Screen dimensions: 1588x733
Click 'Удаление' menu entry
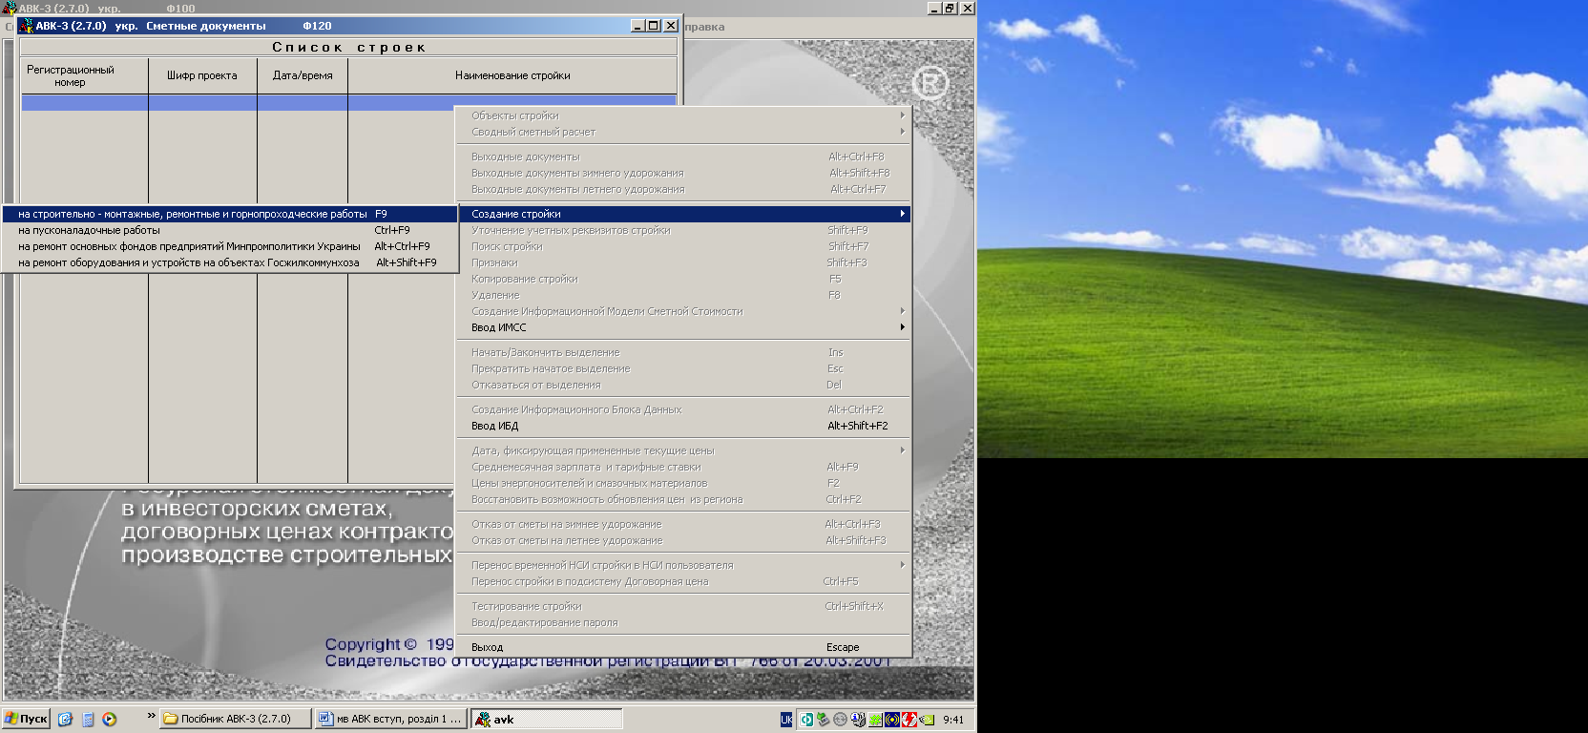(683, 295)
